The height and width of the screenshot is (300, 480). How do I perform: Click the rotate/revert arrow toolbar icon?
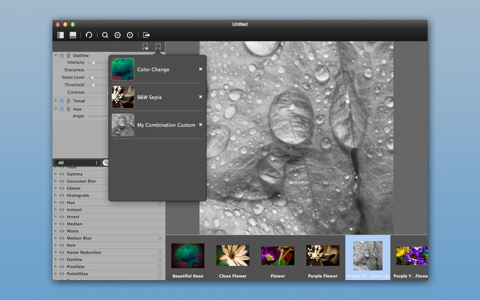pos(89,35)
